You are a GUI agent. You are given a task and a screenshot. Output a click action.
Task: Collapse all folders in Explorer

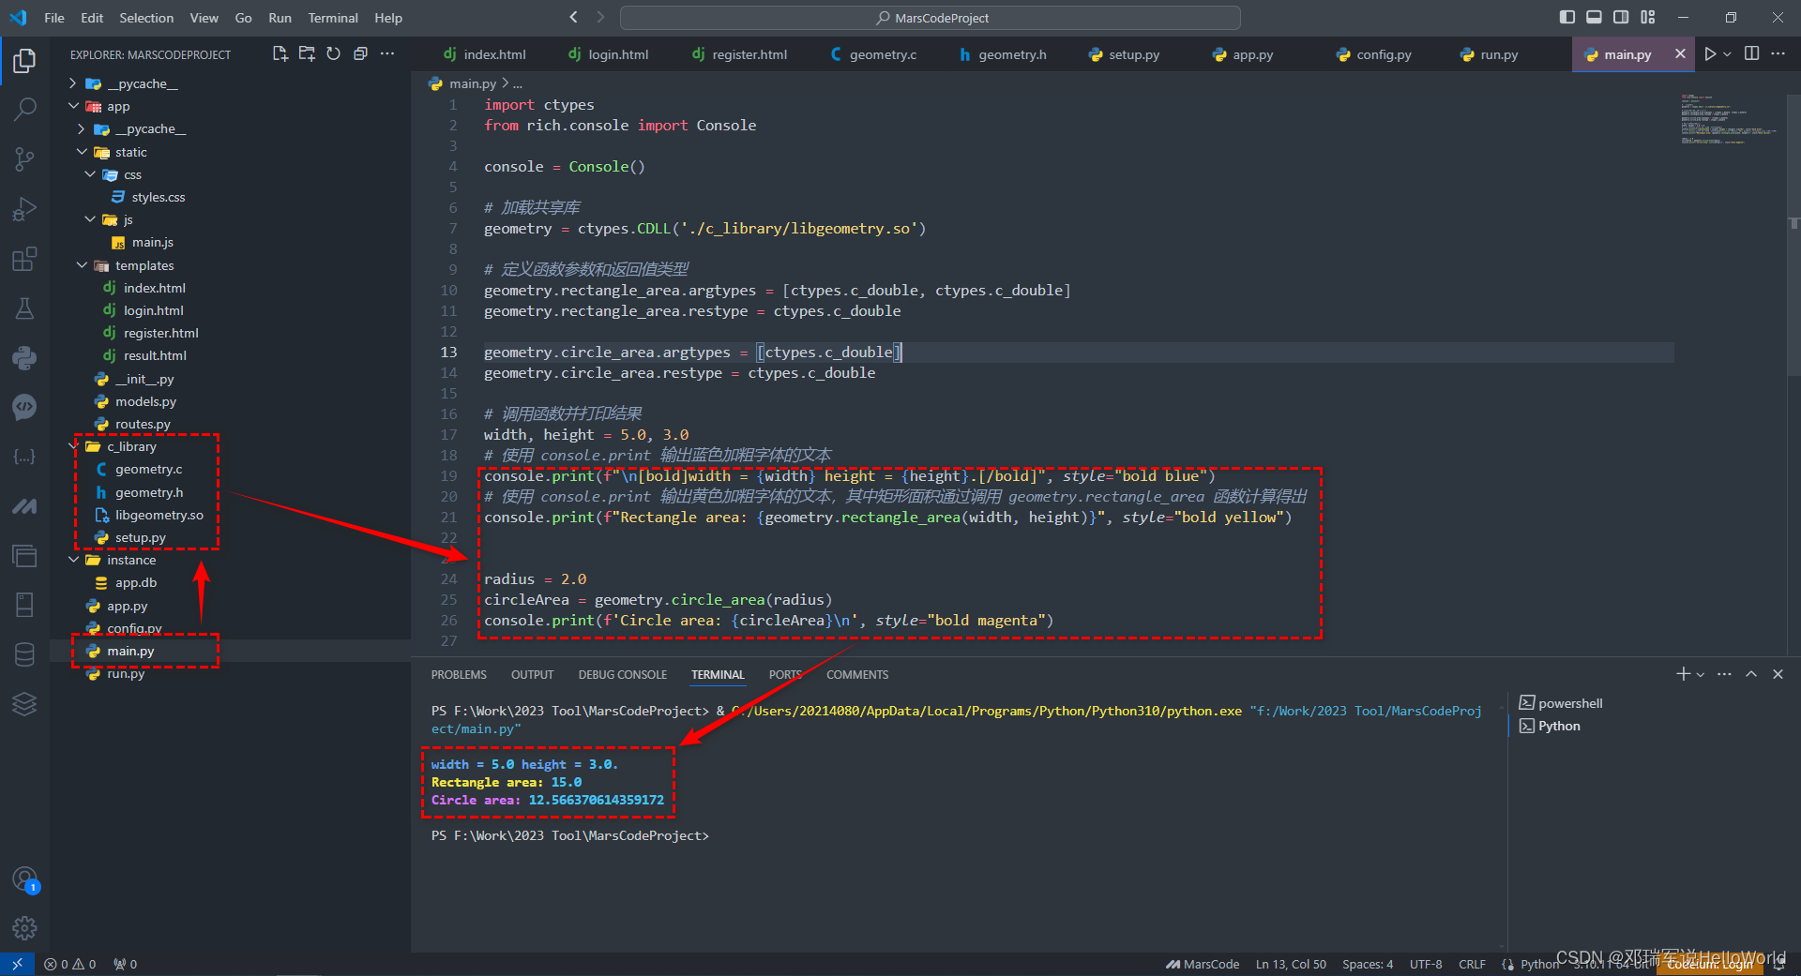coord(360,54)
